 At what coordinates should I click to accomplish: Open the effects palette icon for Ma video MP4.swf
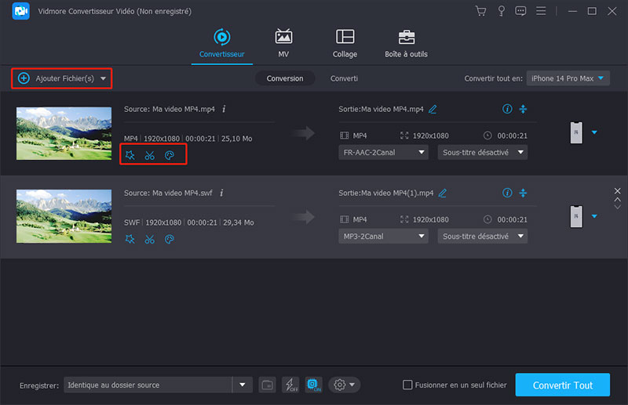click(x=169, y=239)
